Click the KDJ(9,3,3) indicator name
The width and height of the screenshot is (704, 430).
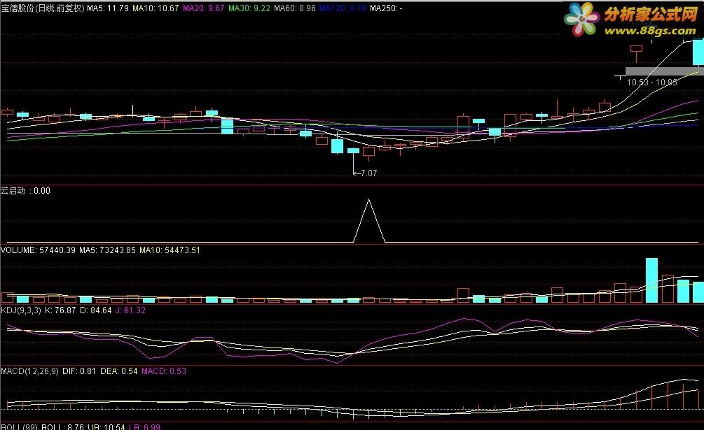click(21, 310)
